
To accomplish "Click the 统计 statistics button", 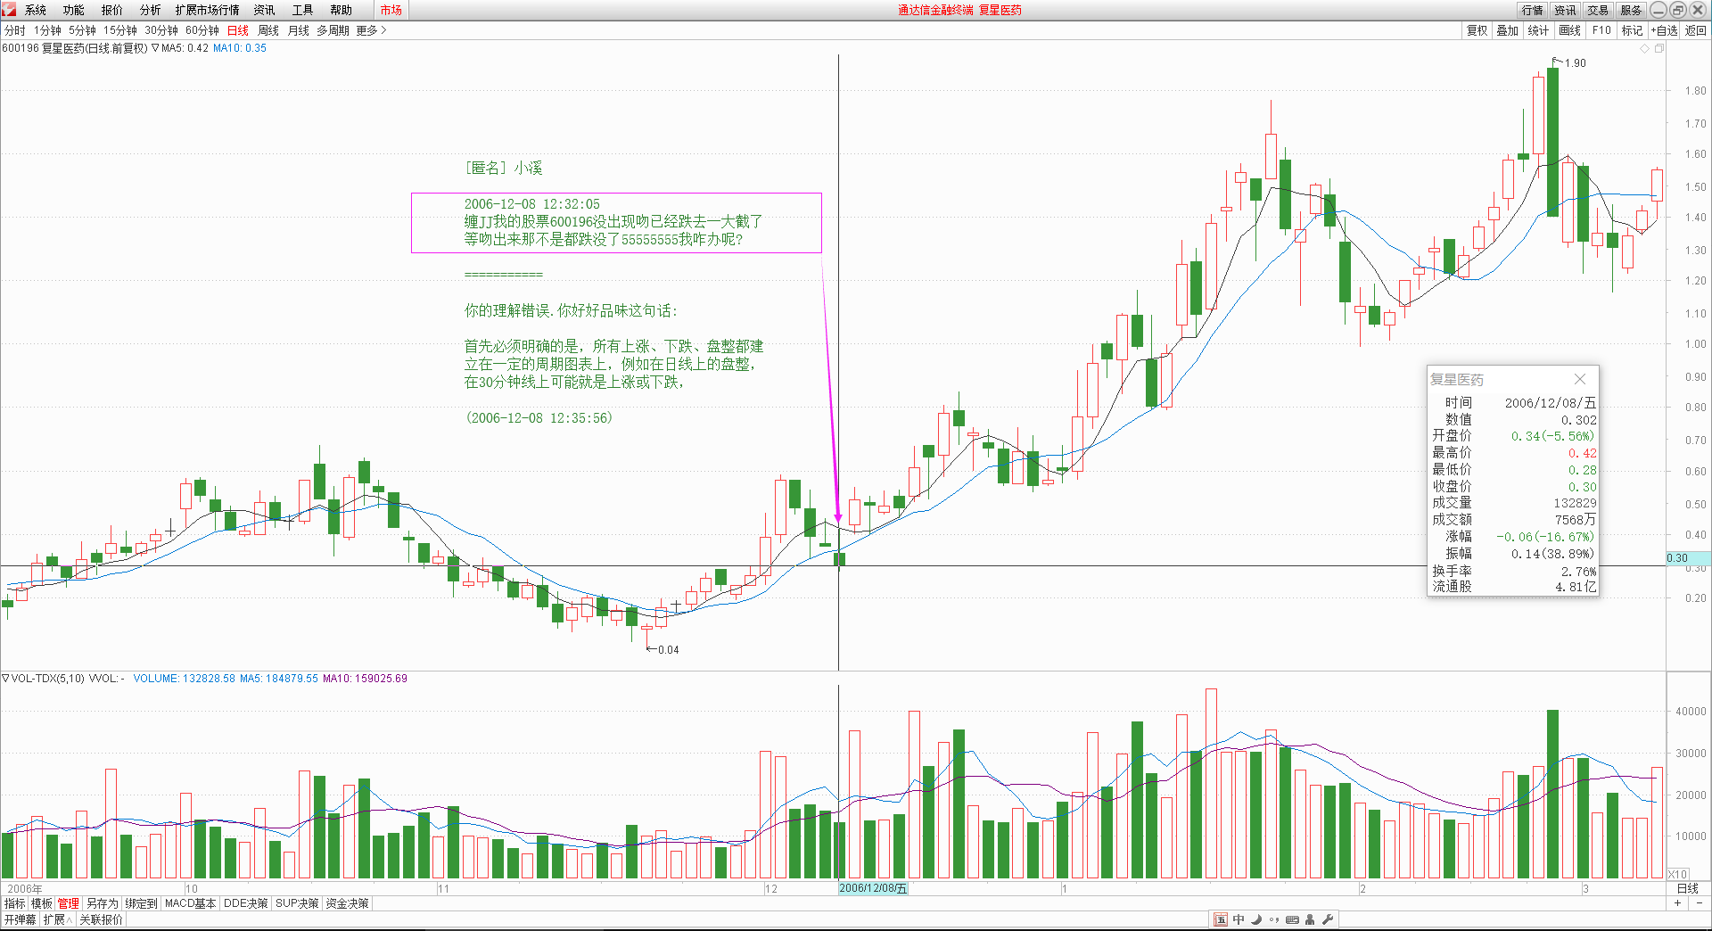I will (1538, 30).
